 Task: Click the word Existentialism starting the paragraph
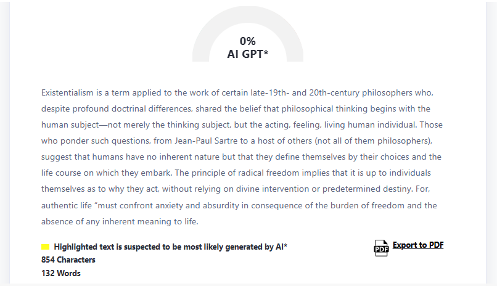pos(67,93)
